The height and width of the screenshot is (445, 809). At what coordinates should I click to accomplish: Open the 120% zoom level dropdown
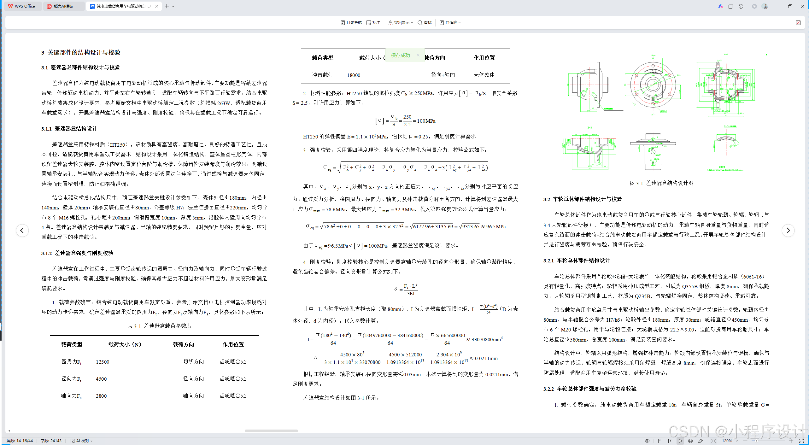coord(730,441)
